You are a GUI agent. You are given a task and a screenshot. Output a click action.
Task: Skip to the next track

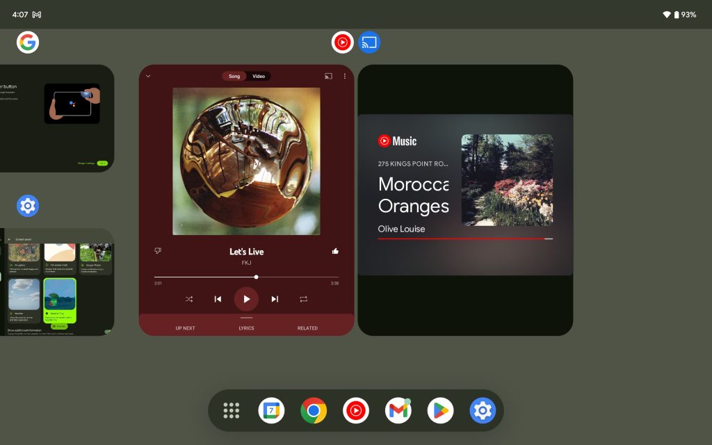pyautogui.click(x=275, y=299)
